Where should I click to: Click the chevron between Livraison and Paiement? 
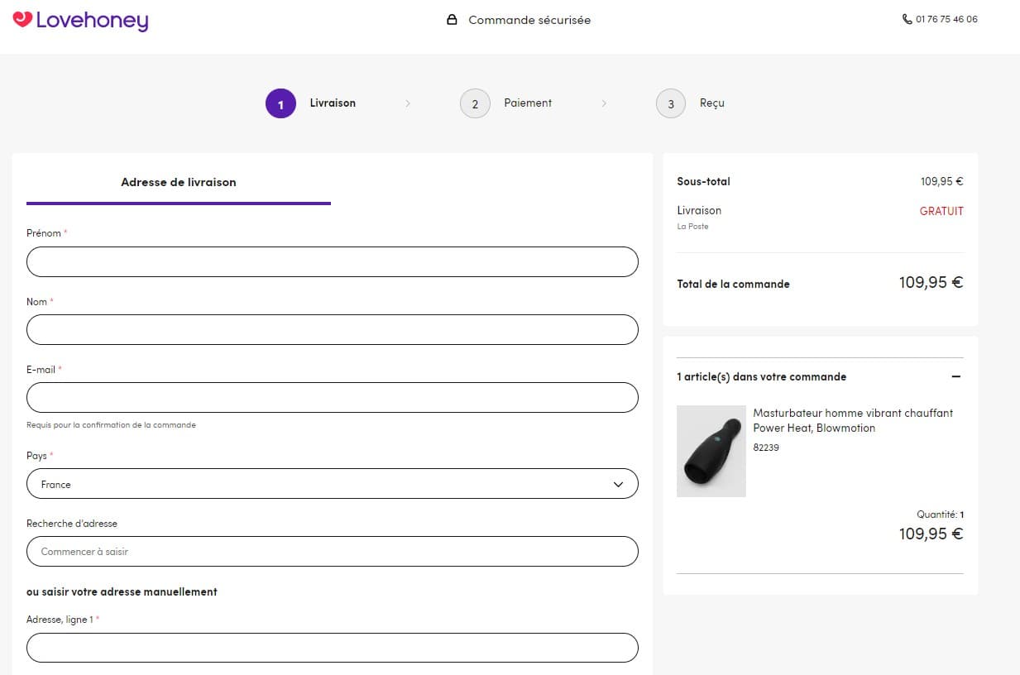pyautogui.click(x=408, y=103)
